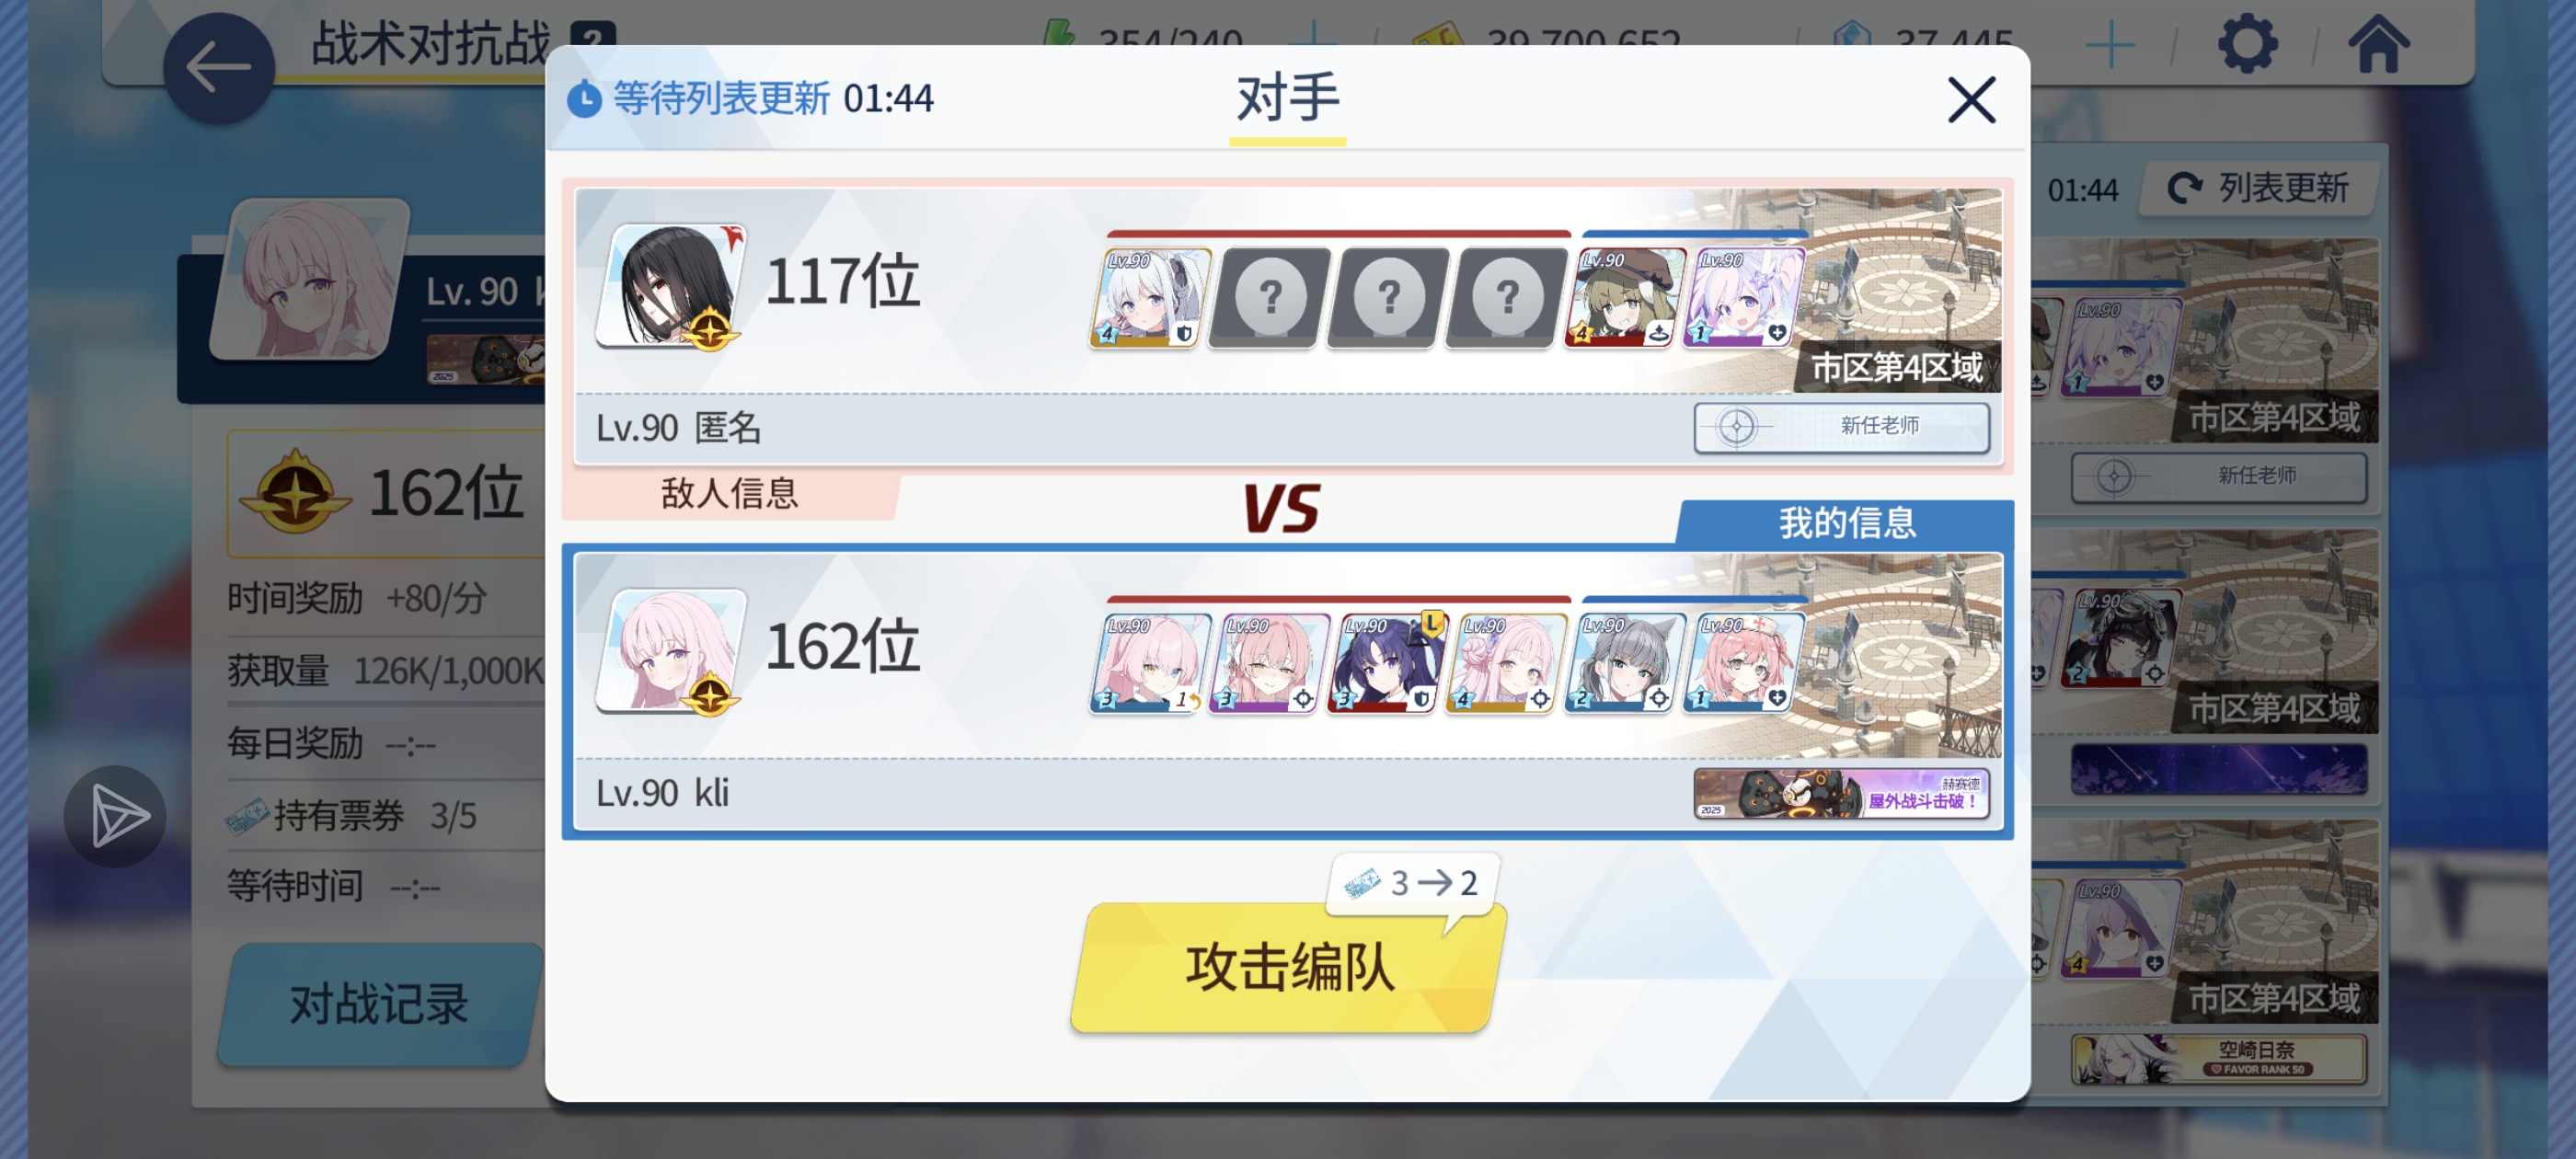Open the 对战记录 battle record button
2576x1159 pixels.
379,1003
